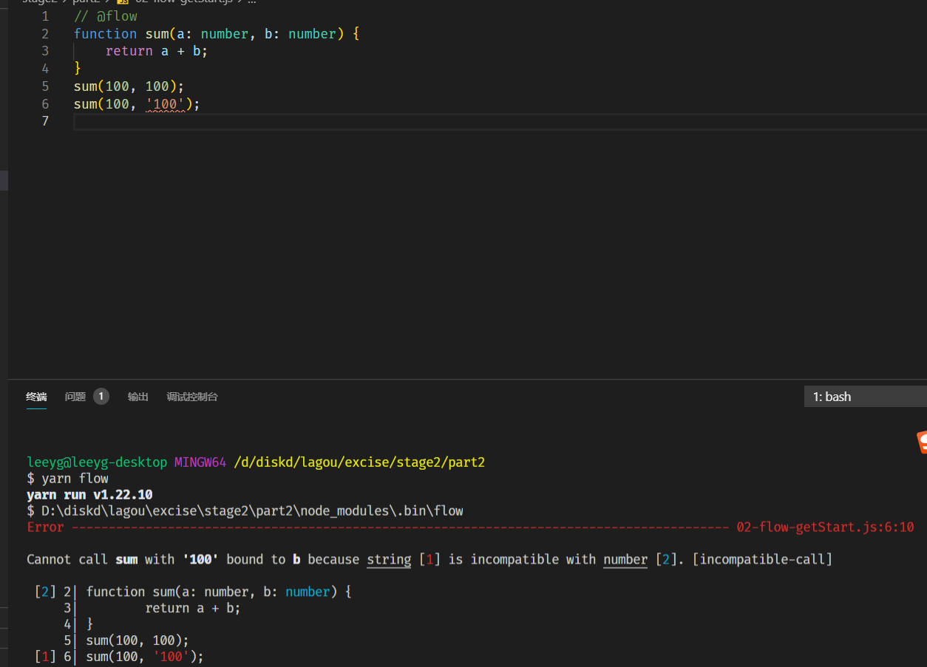Click the '// @flow' comment on line 1
Screen dimensions: 927x667
(x=106, y=16)
